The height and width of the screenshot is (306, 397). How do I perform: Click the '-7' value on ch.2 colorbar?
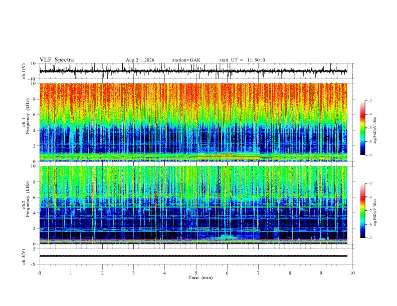[370, 237]
